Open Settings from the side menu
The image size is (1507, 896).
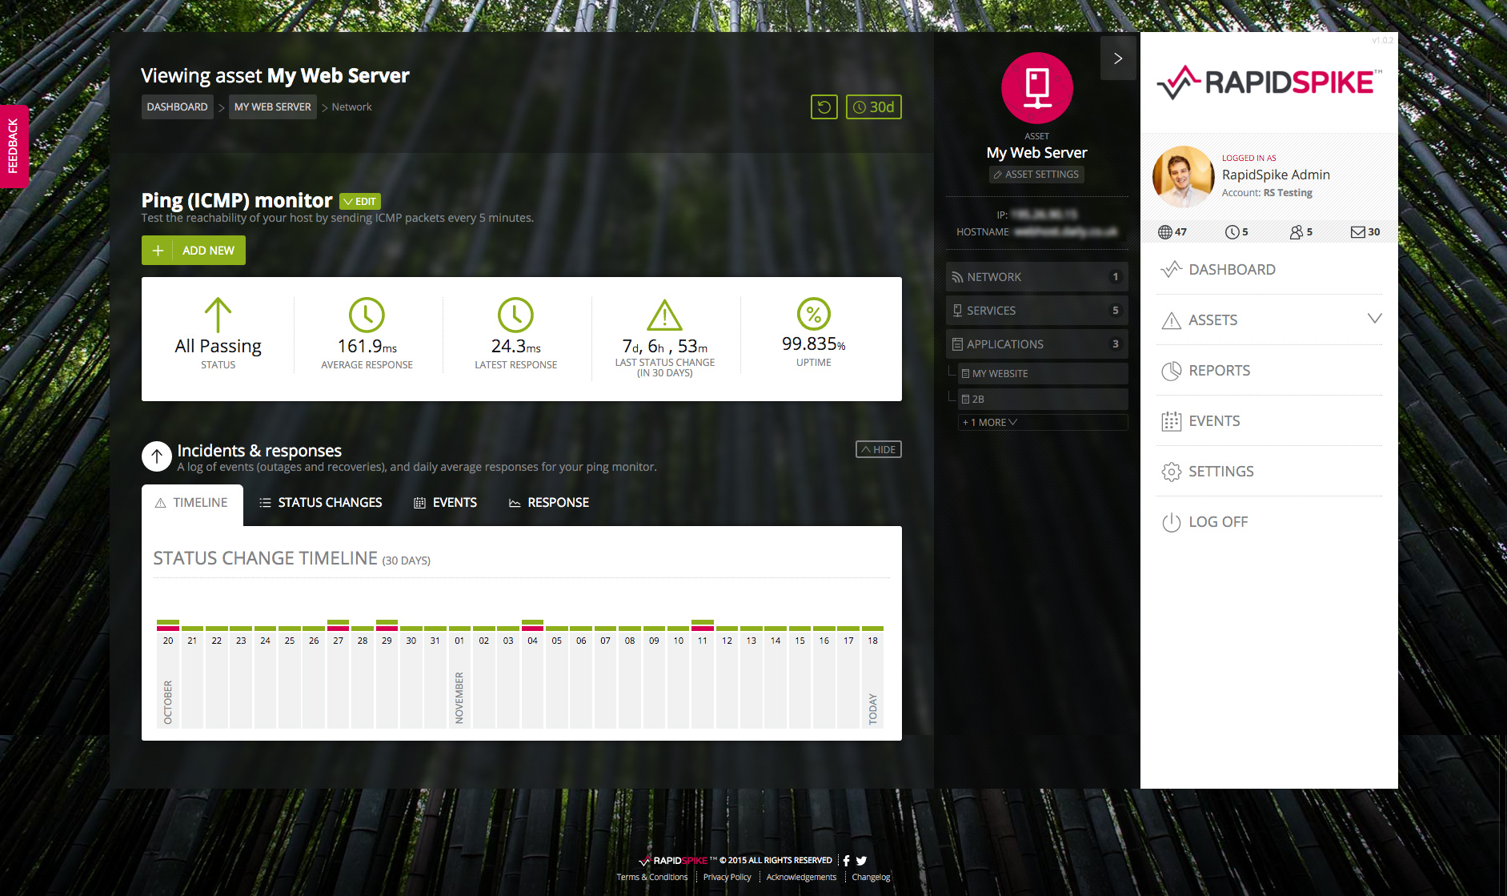click(1269, 472)
